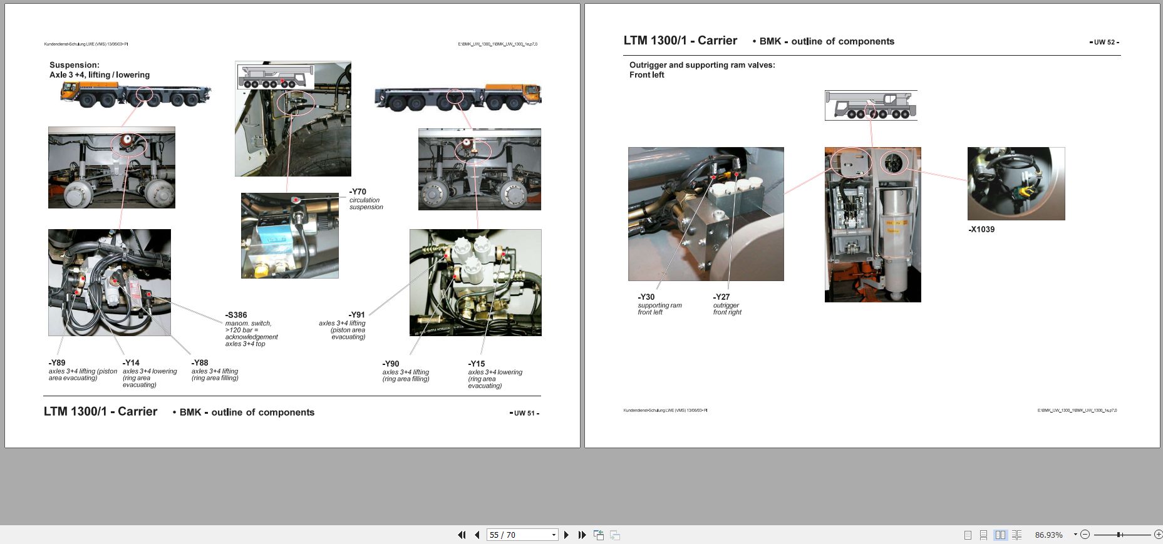The width and height of the screenshot is (1163, 544).
Task: Click the Suspension: Axle 3+4 heading
Action: 100,69
